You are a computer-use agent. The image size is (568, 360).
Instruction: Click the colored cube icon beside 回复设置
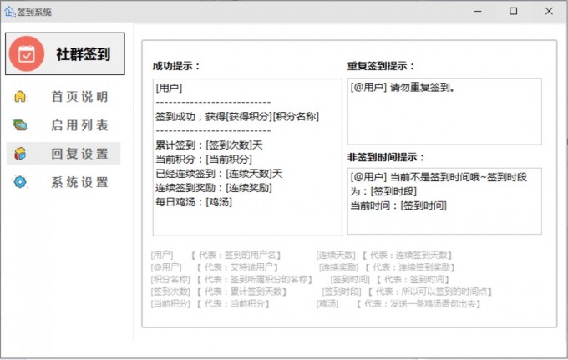click(x=20, y=154)
